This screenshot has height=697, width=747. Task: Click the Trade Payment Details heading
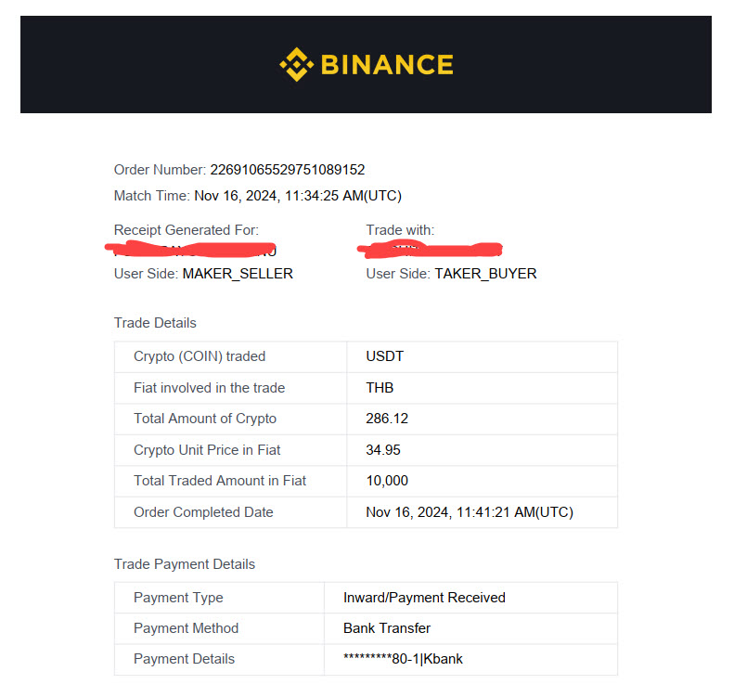185,564
